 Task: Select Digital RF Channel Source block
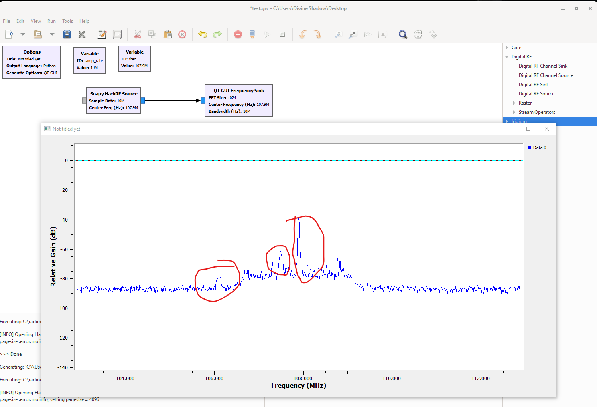546,75
